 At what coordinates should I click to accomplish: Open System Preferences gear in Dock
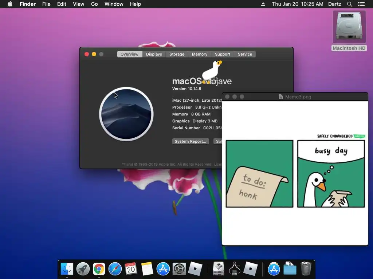click(x=179, y=269)
